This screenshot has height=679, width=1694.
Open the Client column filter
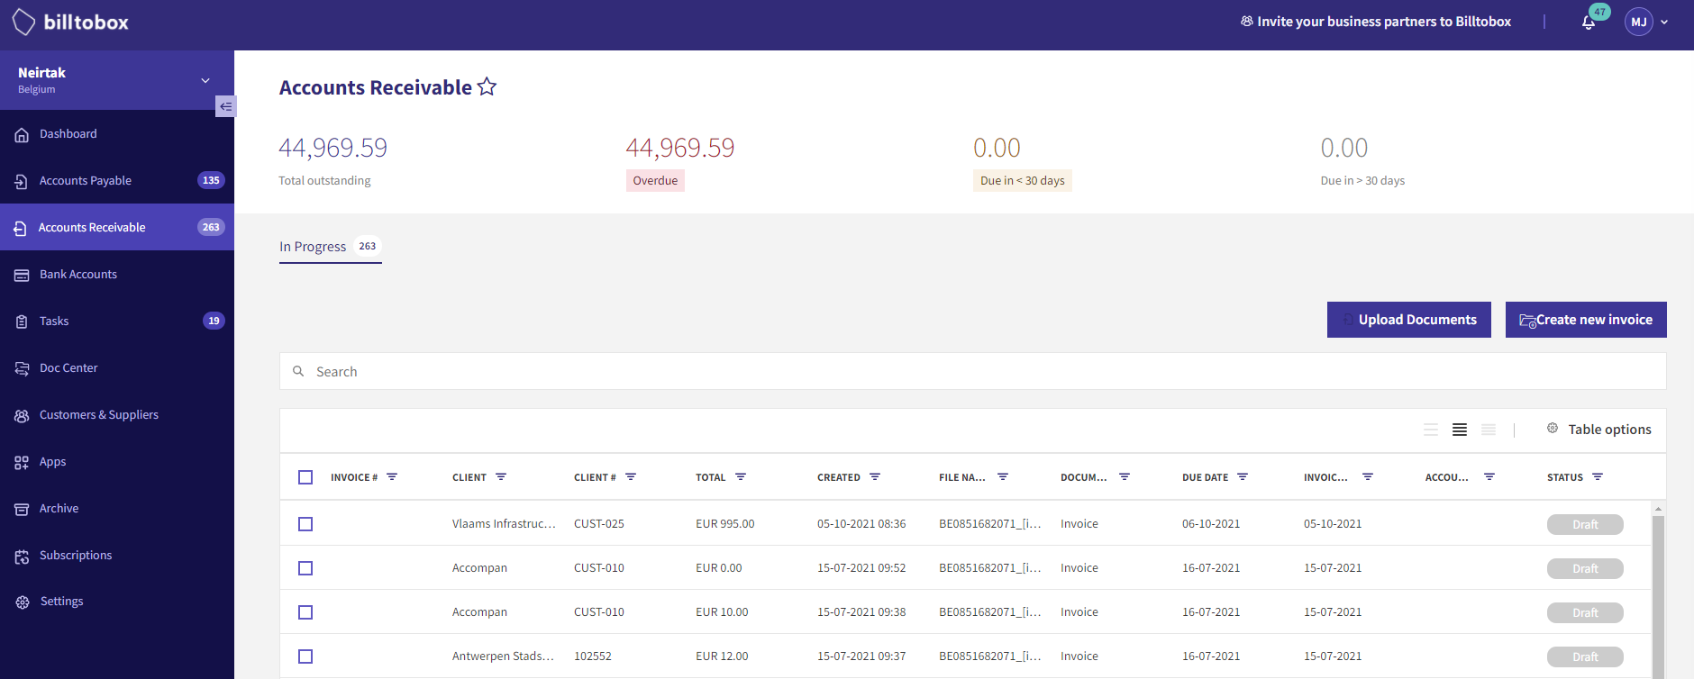point(501,477)
